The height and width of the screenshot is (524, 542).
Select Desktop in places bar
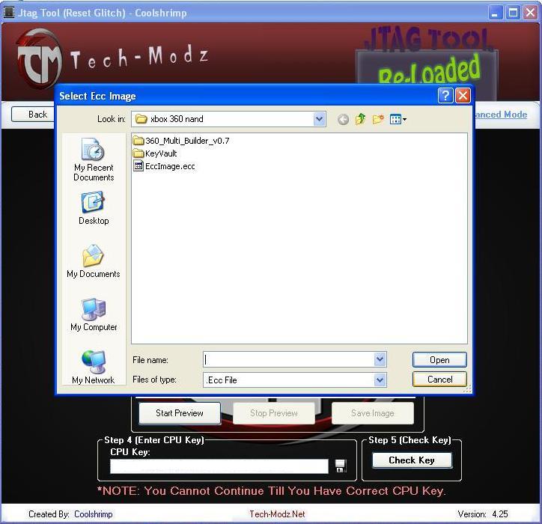click(94, 208)
